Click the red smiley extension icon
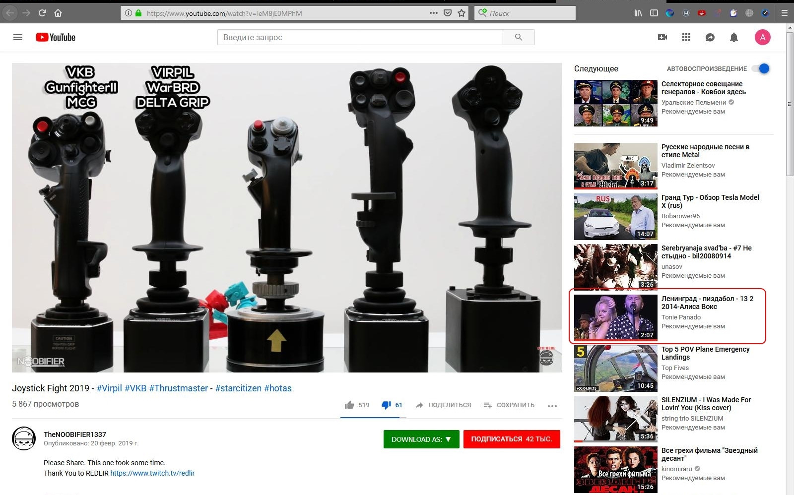Screen dimensions: 794x495 pos(702,13)
